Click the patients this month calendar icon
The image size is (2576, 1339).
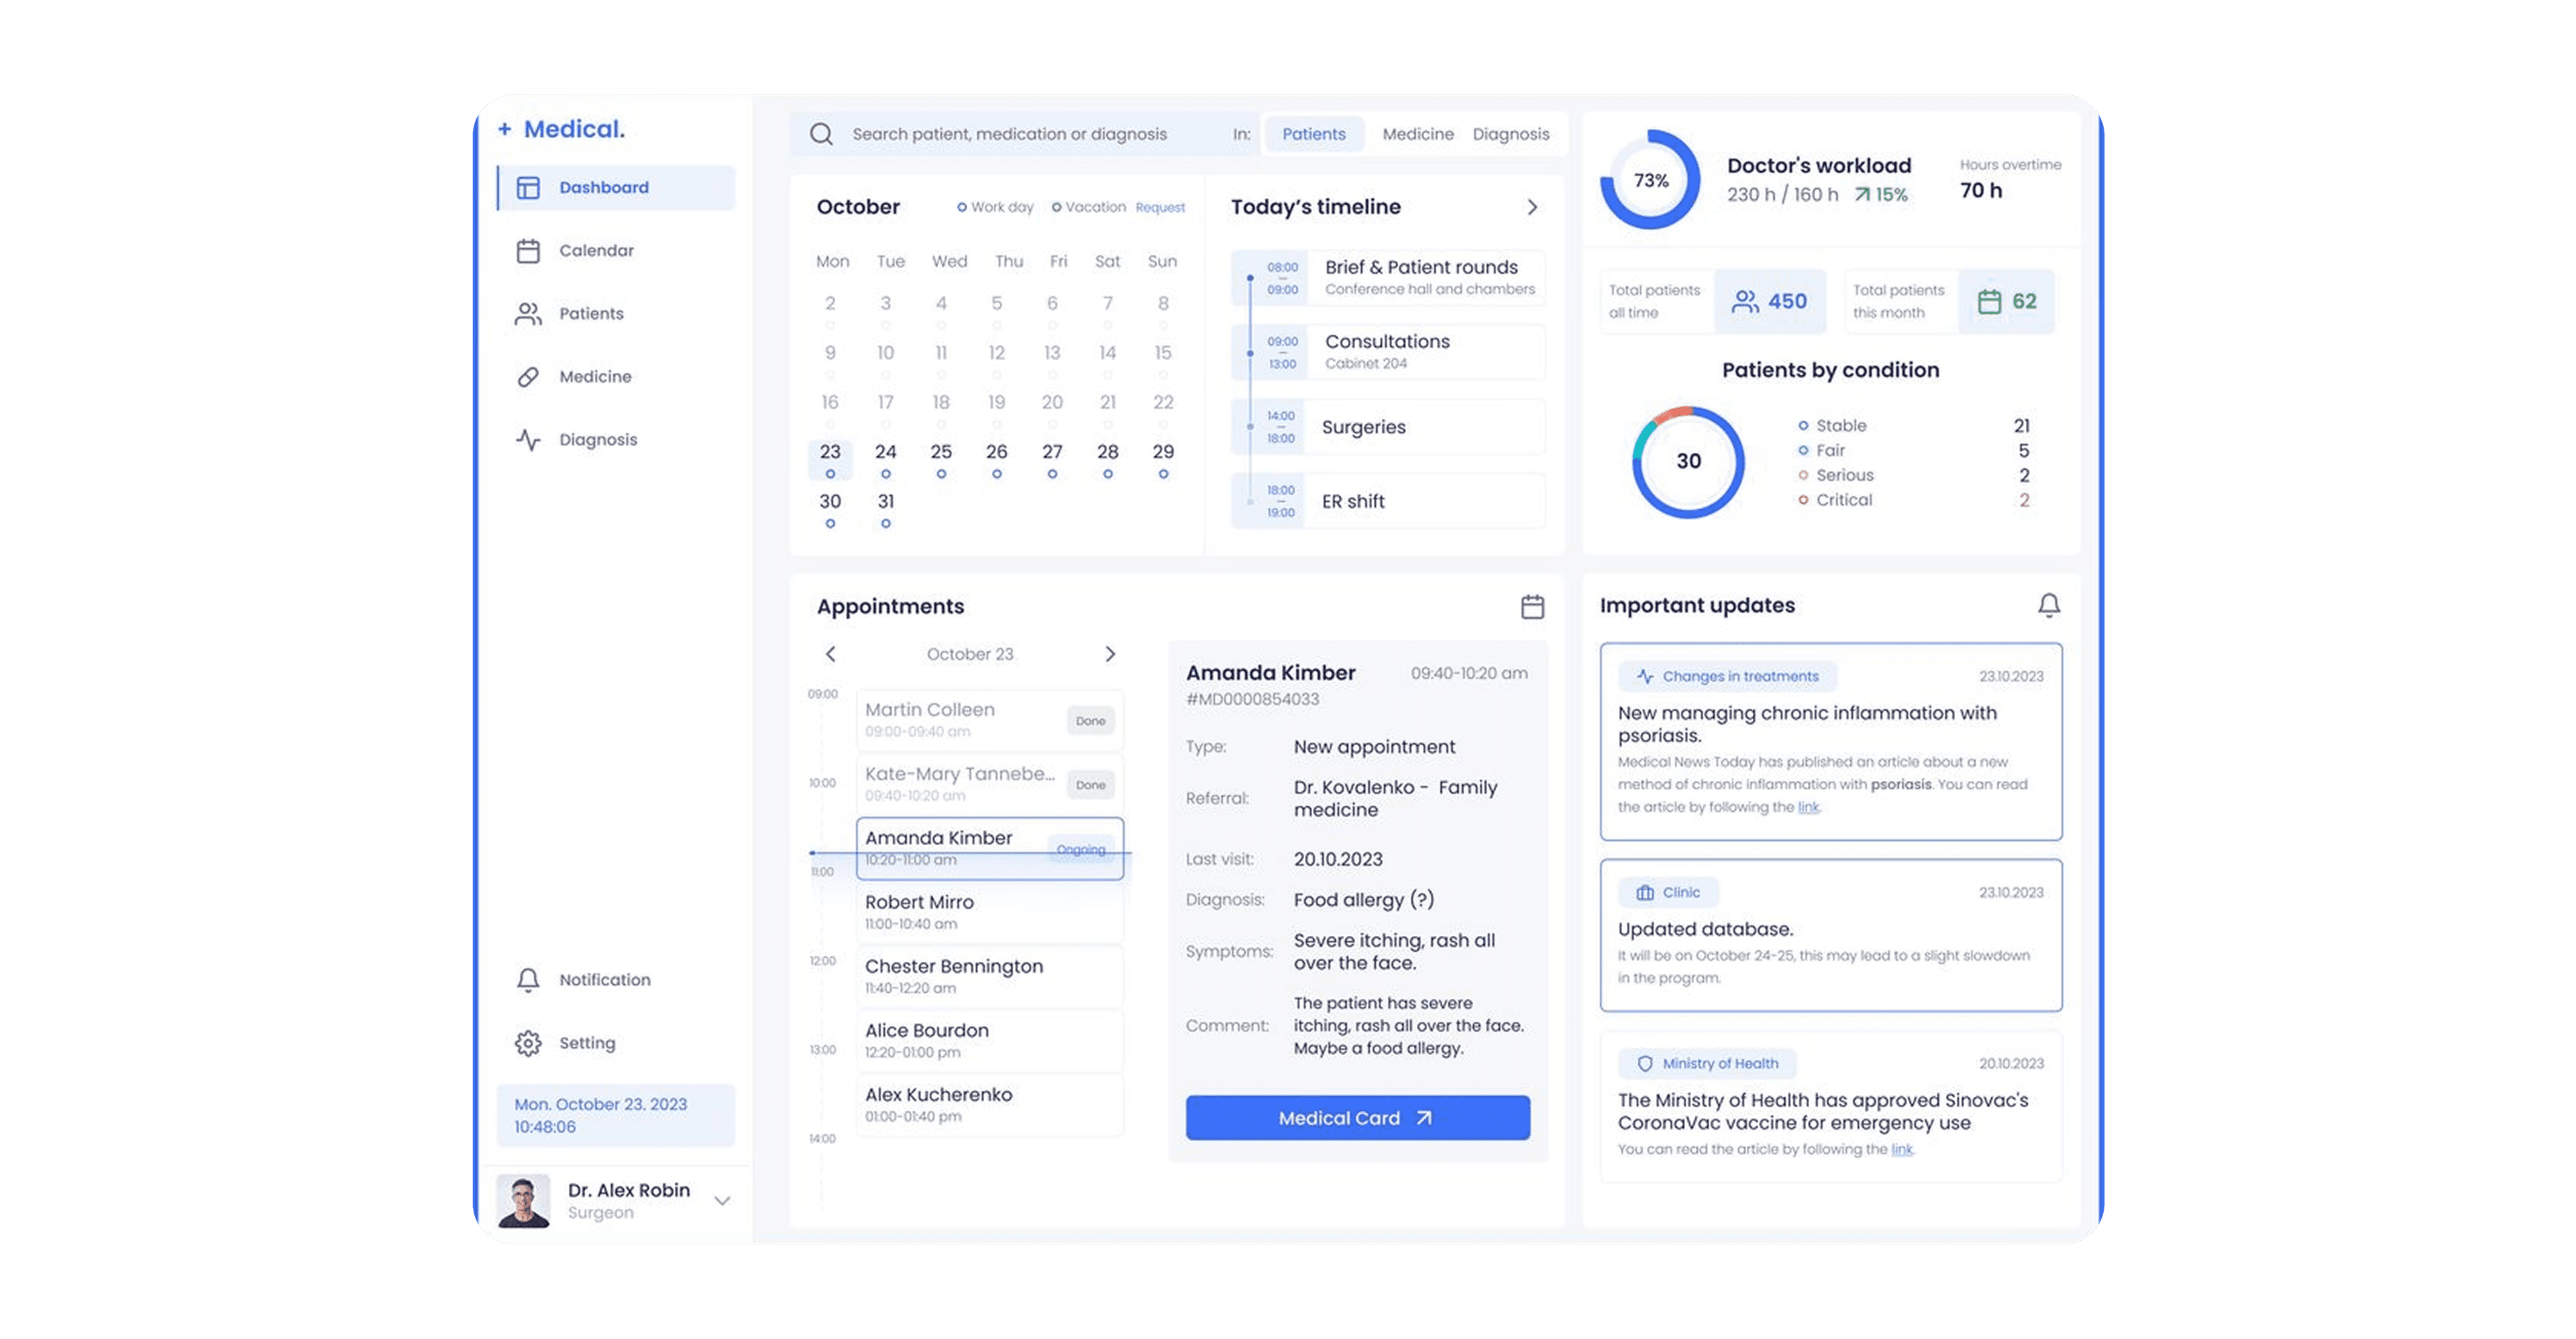click(x=1989, y=301)
